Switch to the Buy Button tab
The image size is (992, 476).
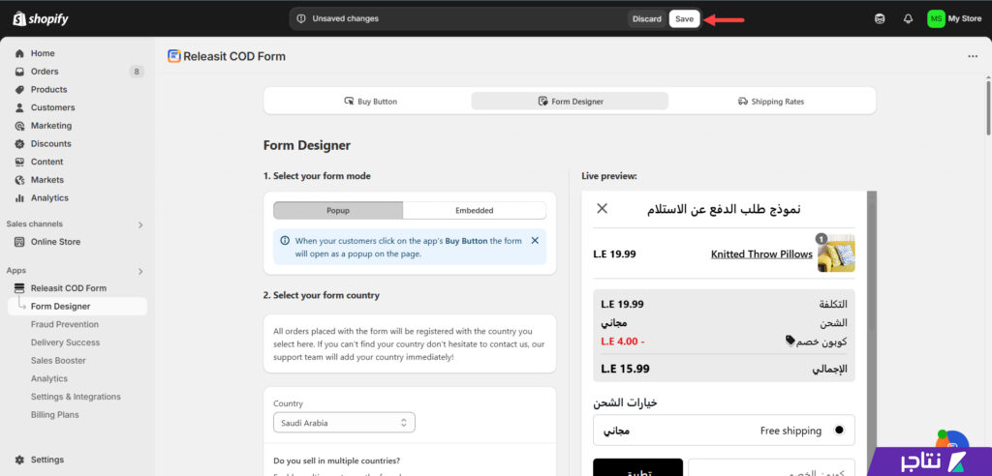point(370,102)
